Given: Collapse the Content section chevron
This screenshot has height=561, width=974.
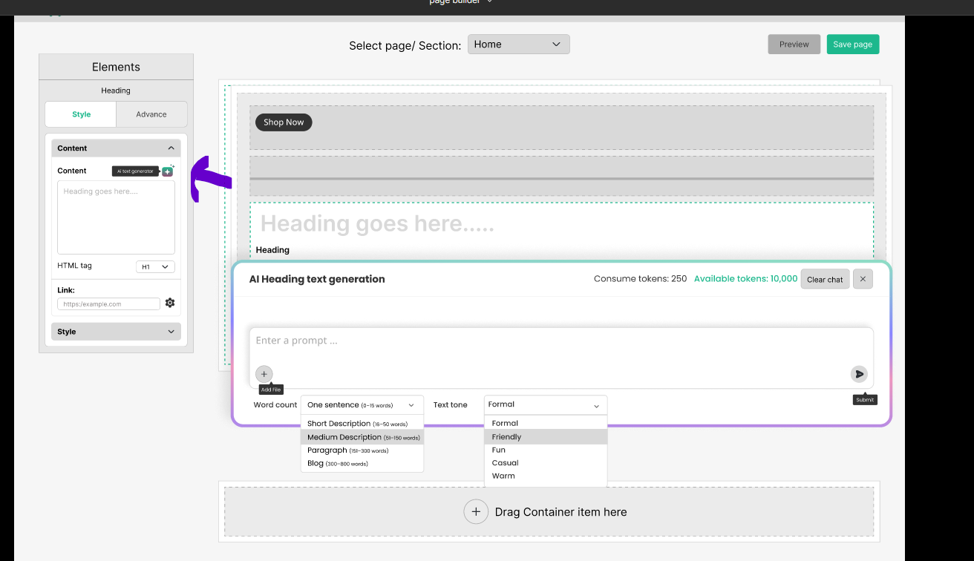Looking at the screenshot, I should pyautogui.click(x=171, y=148).
